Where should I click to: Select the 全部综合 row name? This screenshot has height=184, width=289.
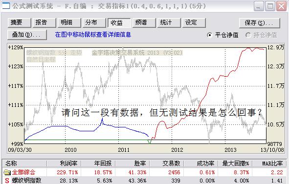pos(23,172)
